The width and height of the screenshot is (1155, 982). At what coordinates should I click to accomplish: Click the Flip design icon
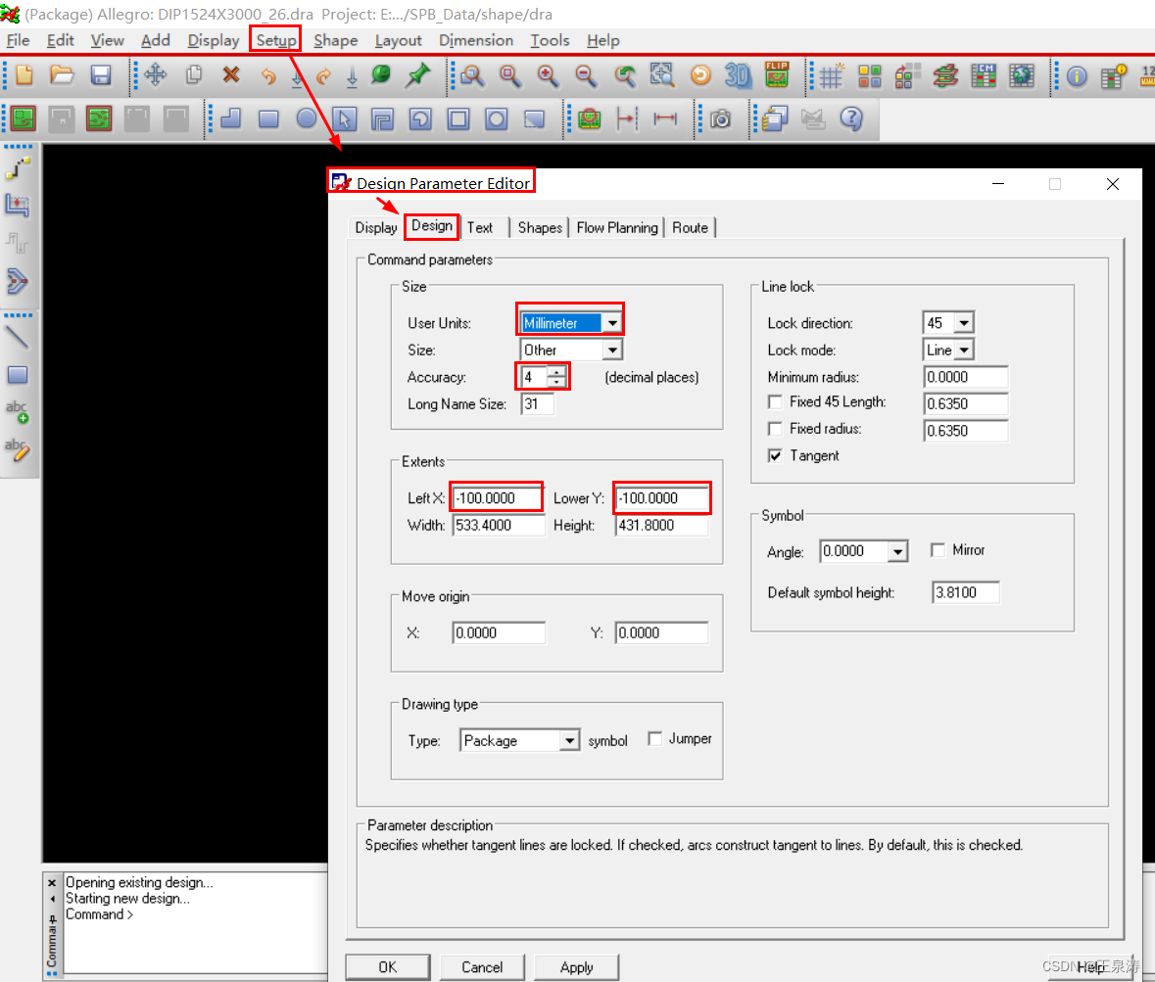click(x=777, y=75)
